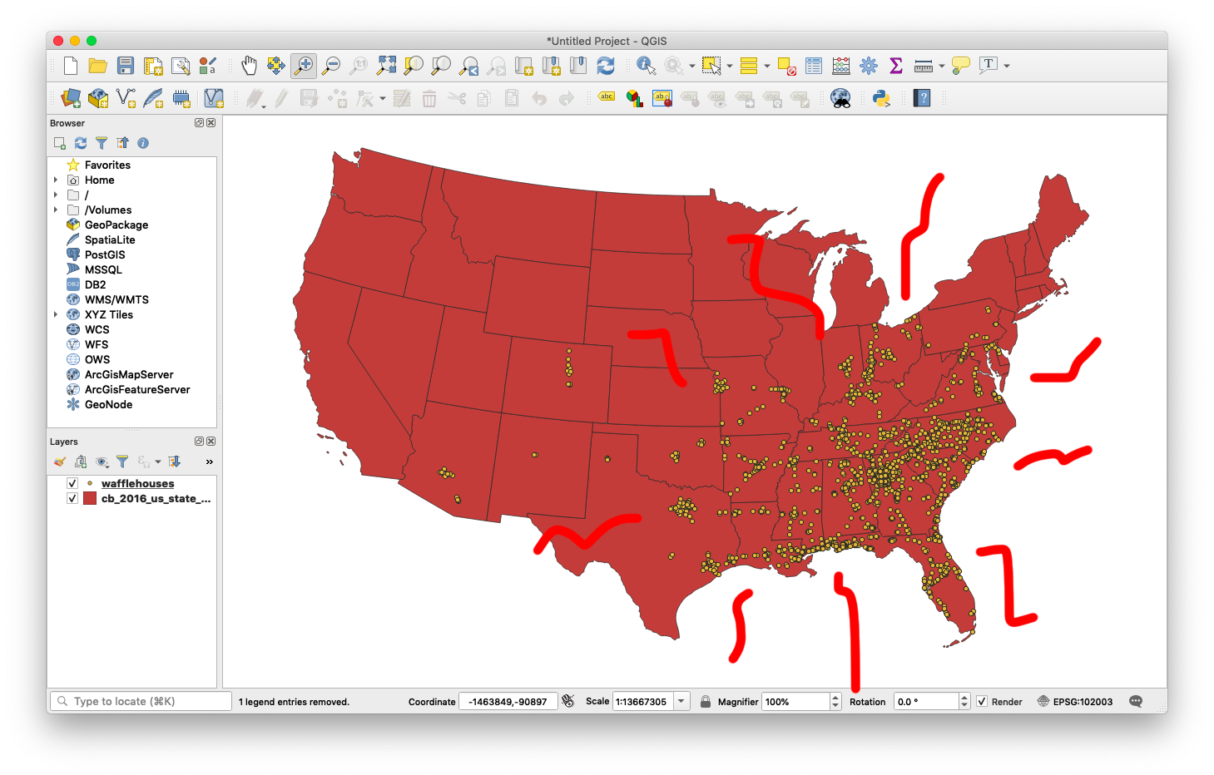Image resolution: width=1214 pixels, height=775 pixels.
Task: Open the Attribute Table icon
Action: (x=814, y=66)
